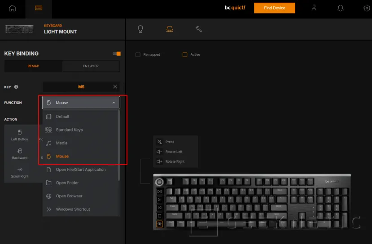Click the user profile icon
This screenshot has height=244, width=372.
314,8
